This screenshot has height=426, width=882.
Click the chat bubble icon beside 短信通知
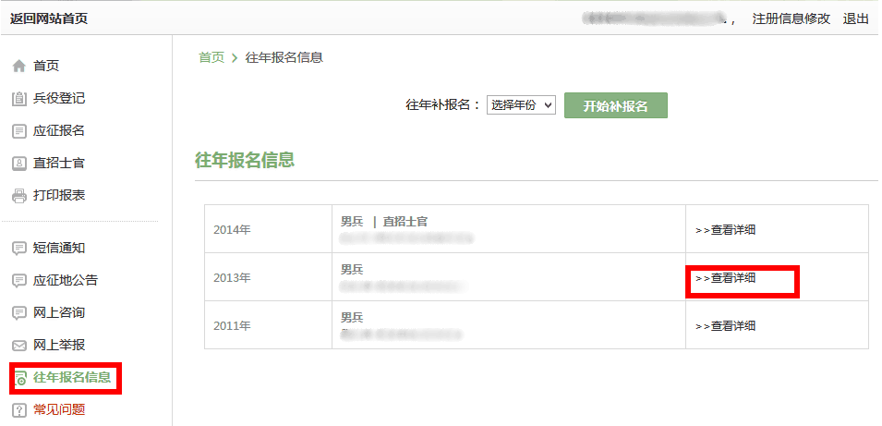tap(19, 249)
